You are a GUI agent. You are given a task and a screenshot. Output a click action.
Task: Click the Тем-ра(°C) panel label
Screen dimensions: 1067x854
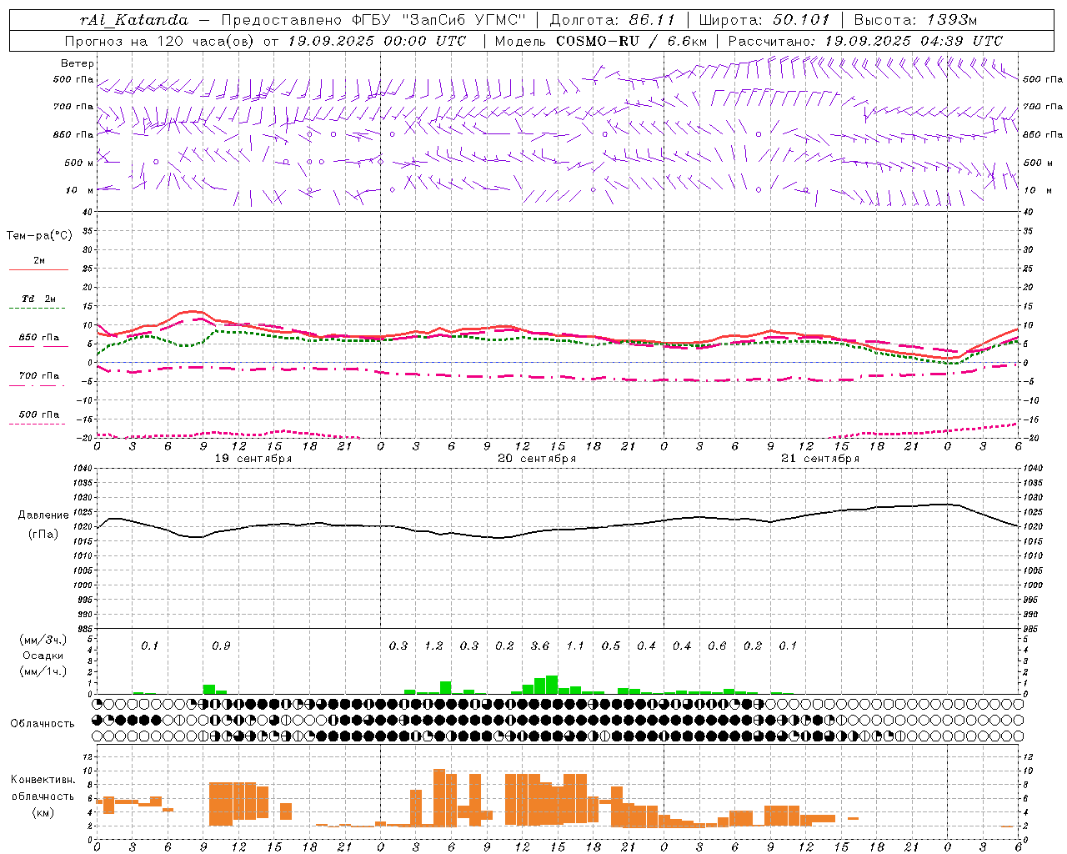39,236
